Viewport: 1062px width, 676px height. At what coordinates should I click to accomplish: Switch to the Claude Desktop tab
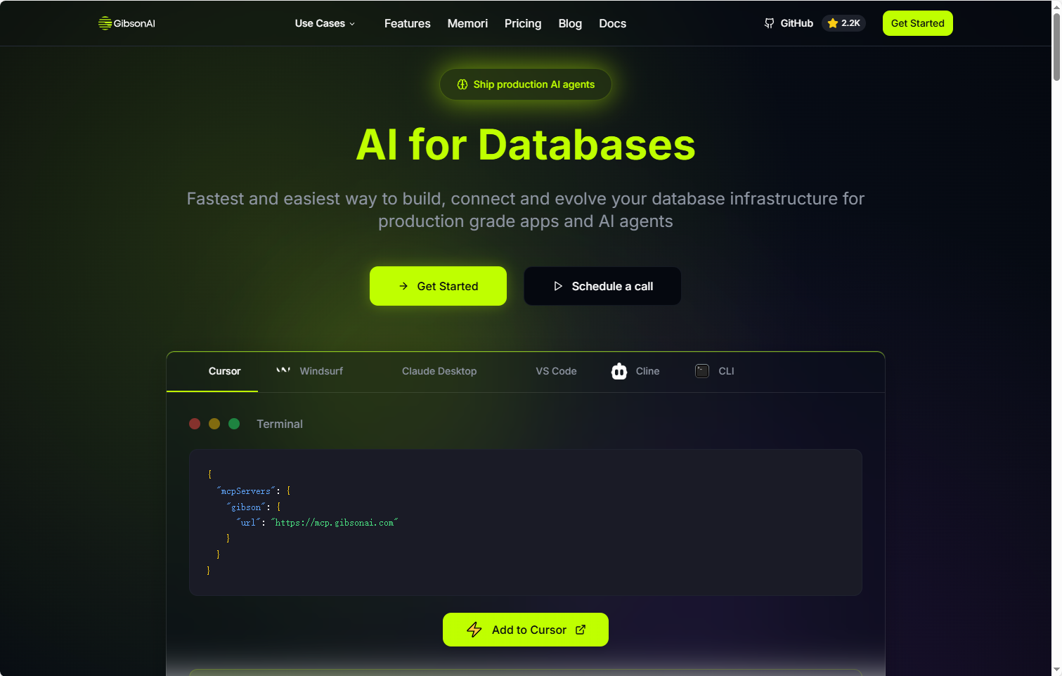(439, 371)
